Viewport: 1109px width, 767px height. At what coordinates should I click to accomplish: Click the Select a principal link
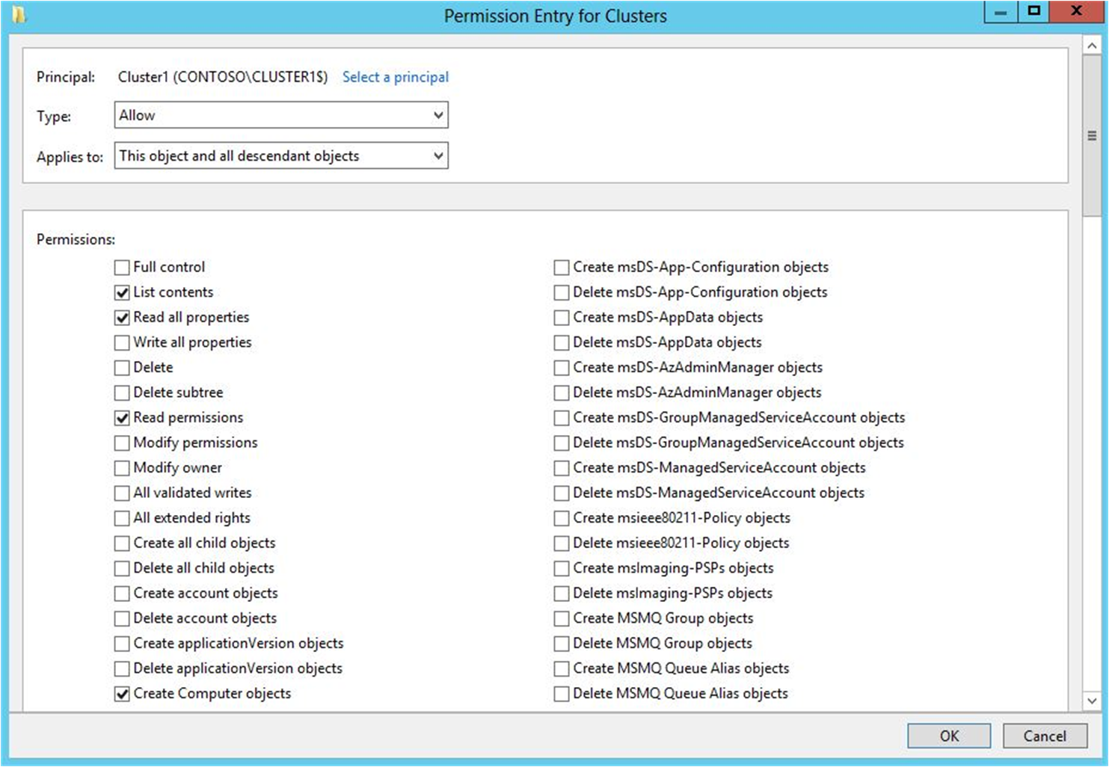[x=396, y=77]
